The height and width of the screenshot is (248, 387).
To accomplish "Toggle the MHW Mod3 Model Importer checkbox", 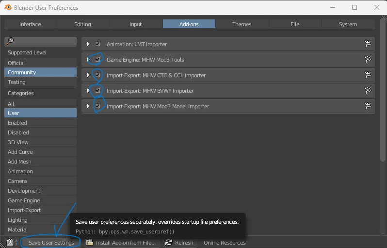I will [98, 106].
